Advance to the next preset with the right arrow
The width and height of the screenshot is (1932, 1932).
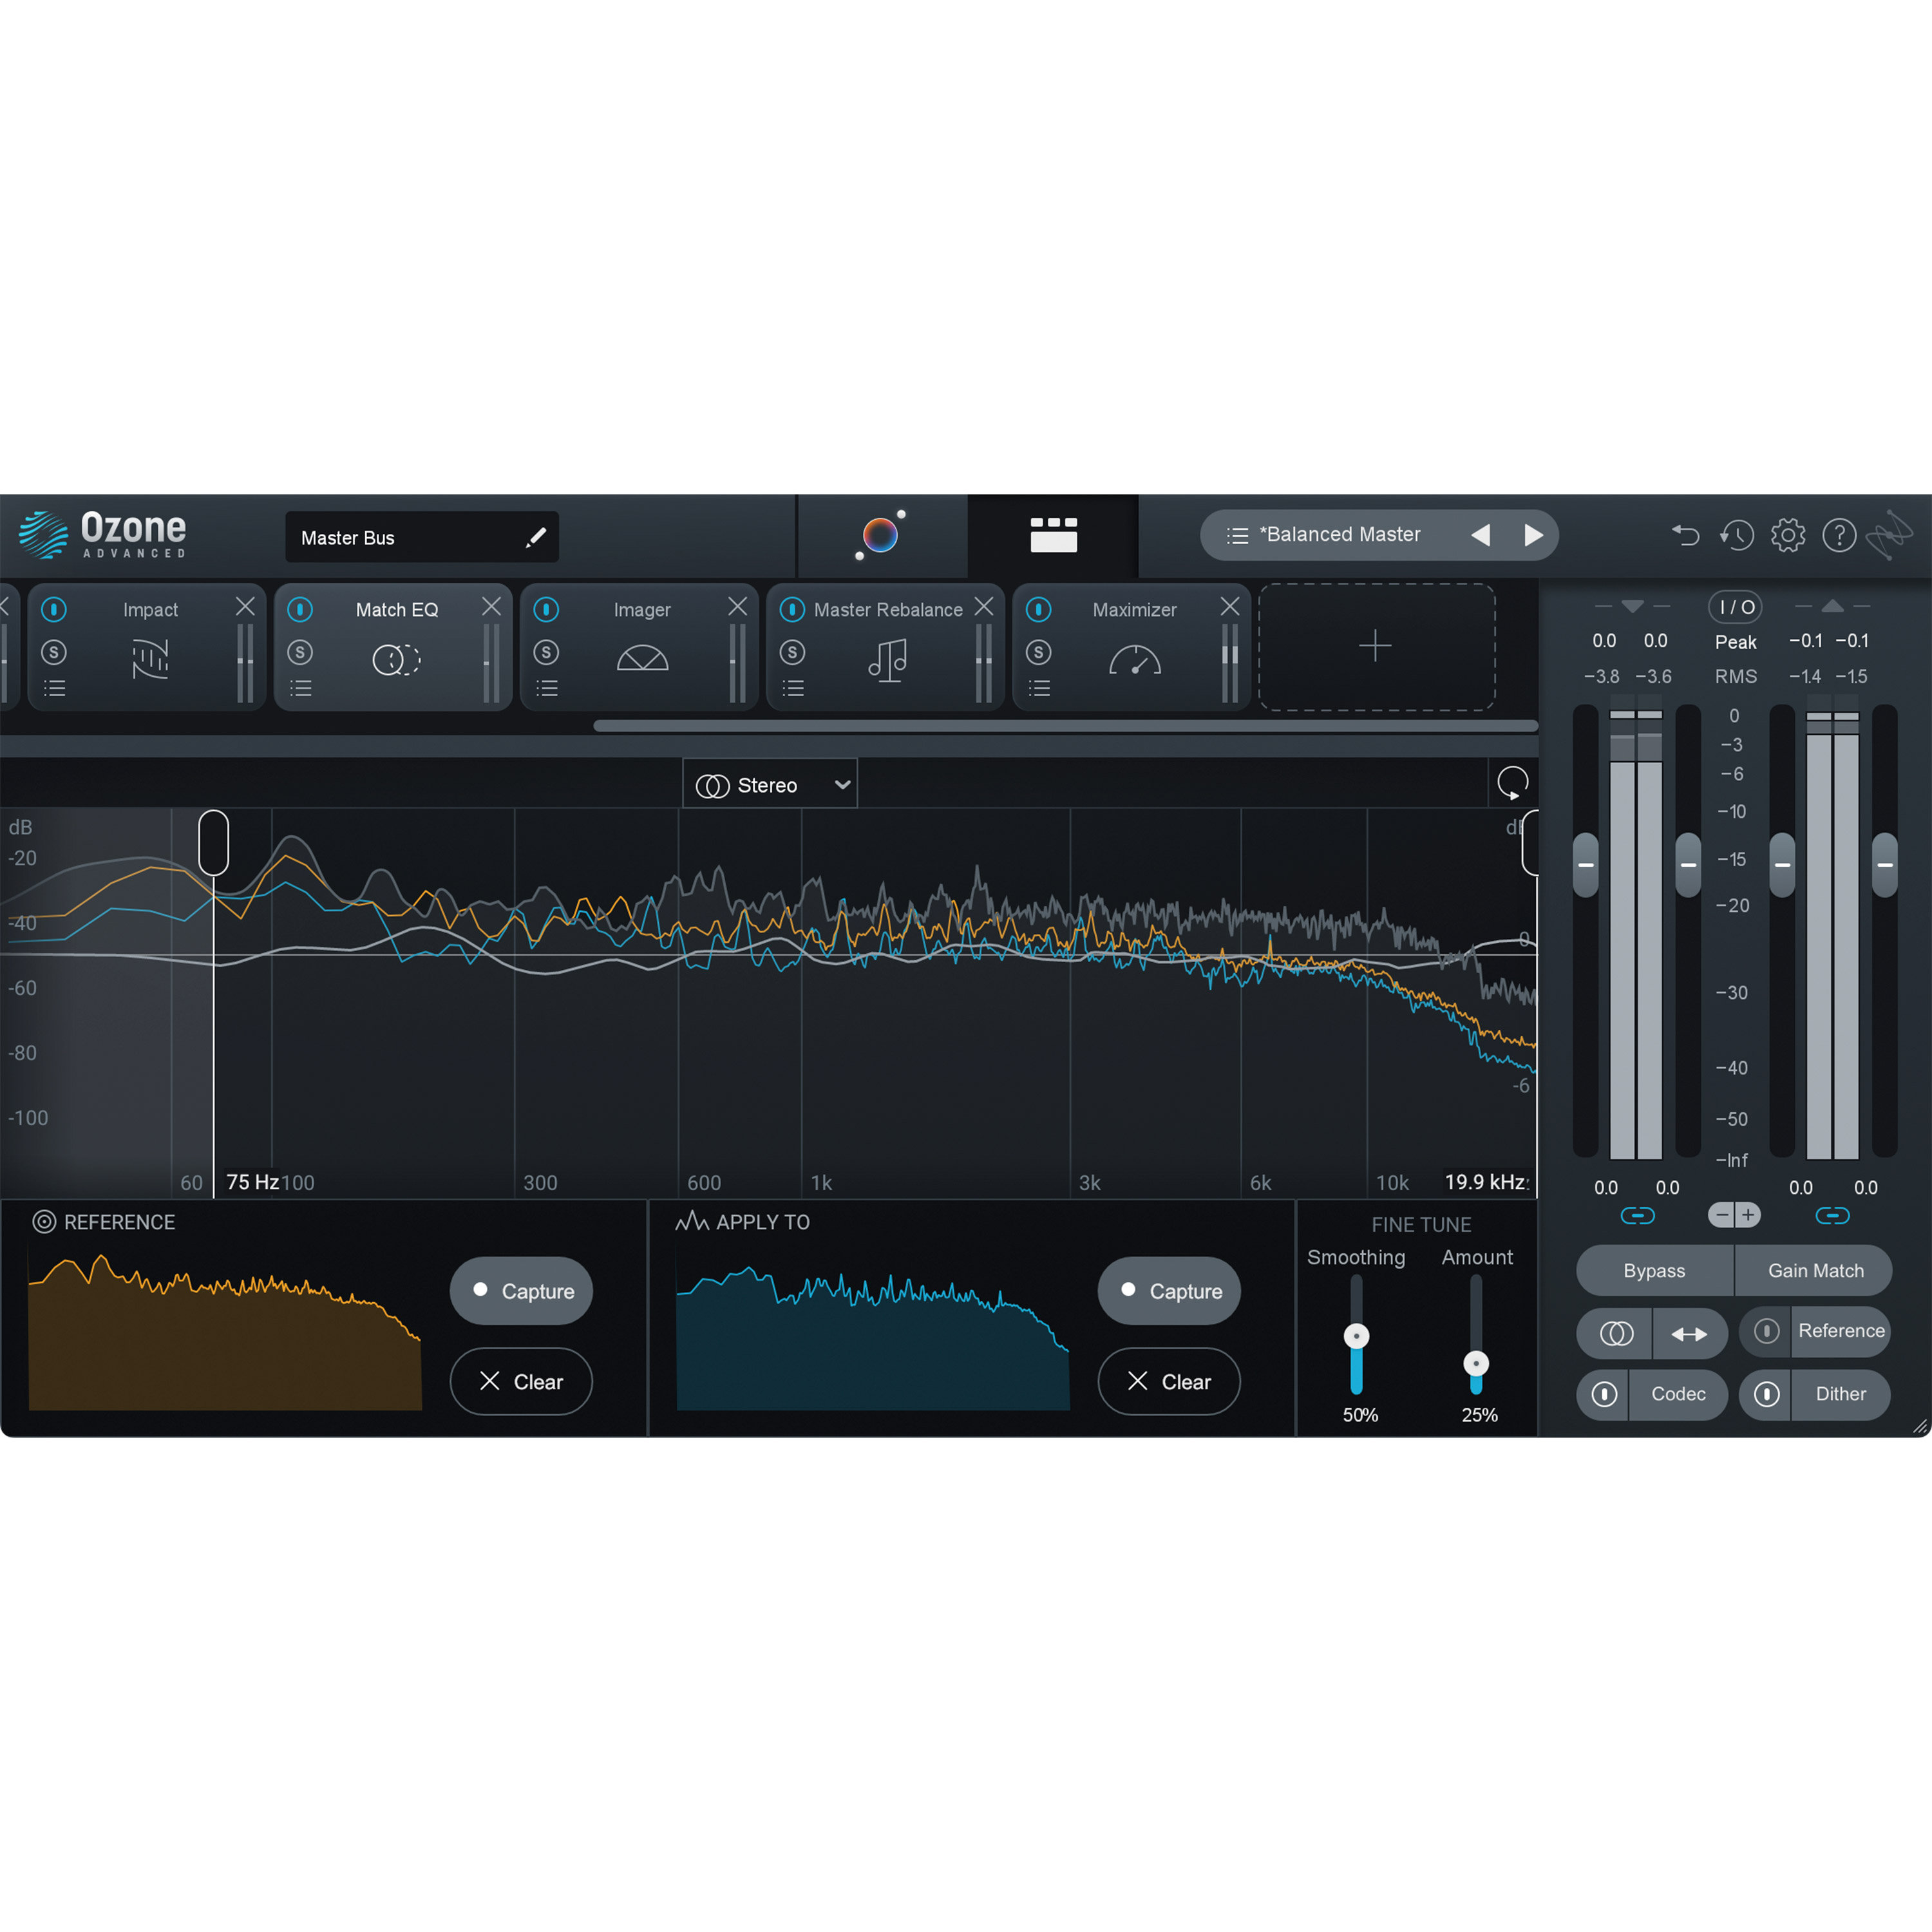click(x=1534, y=535)
